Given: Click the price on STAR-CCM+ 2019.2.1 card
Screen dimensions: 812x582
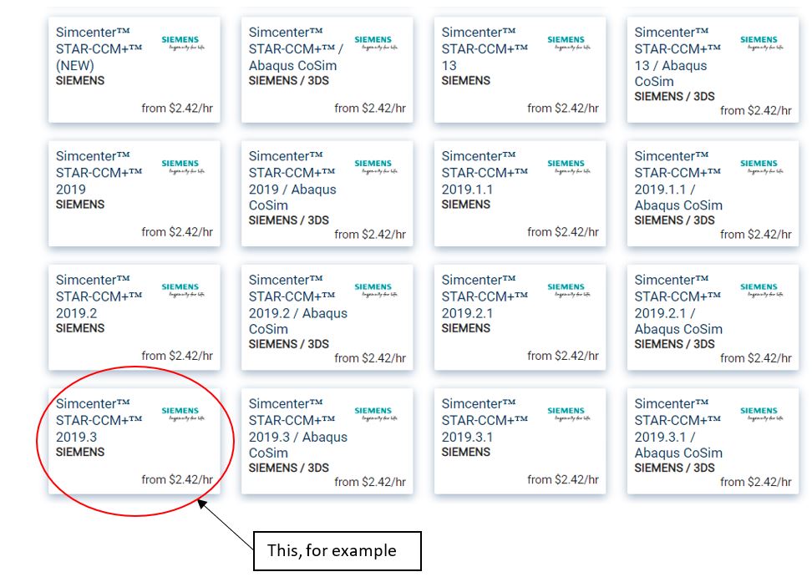Looking at the screenshot, I should [x=563, y=356].
